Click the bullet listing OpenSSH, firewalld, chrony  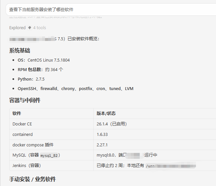(76, 89)
